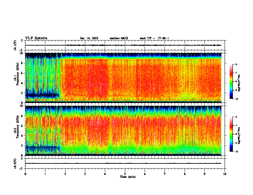This screenshot has width=253, height=195.
Task: Click the ch.2 spectrogram plot area
Action: (x=123, y=131)
